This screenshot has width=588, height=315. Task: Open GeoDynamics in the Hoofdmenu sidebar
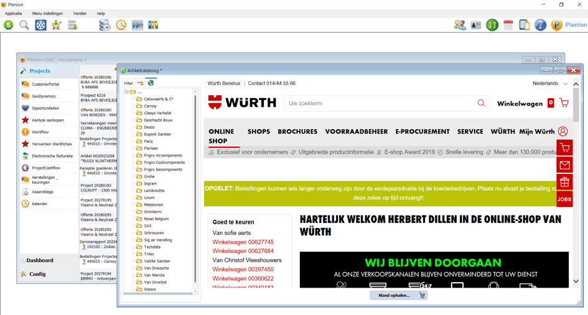[x=49, y=96]
